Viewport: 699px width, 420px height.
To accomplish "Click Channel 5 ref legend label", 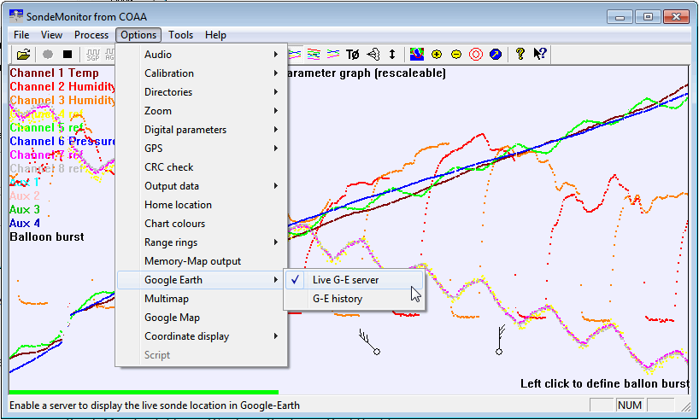I will pyautogui.click(x=46, y=128).
